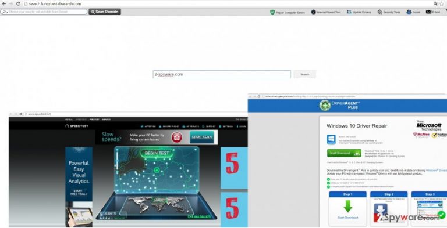Click Step 2 blue download icon
The image size is (447, 228).
tap(381, 210)
